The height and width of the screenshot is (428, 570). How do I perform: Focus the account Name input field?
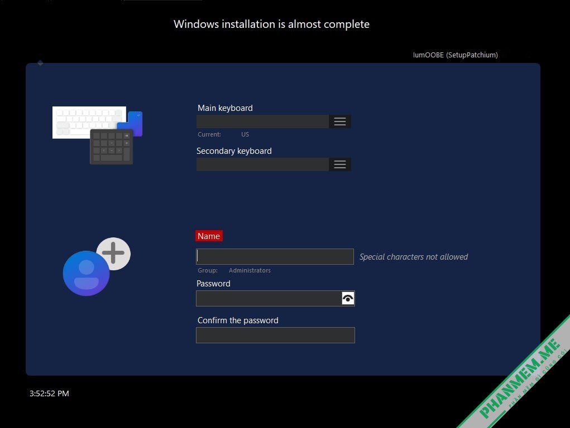(x=275, y=257)
